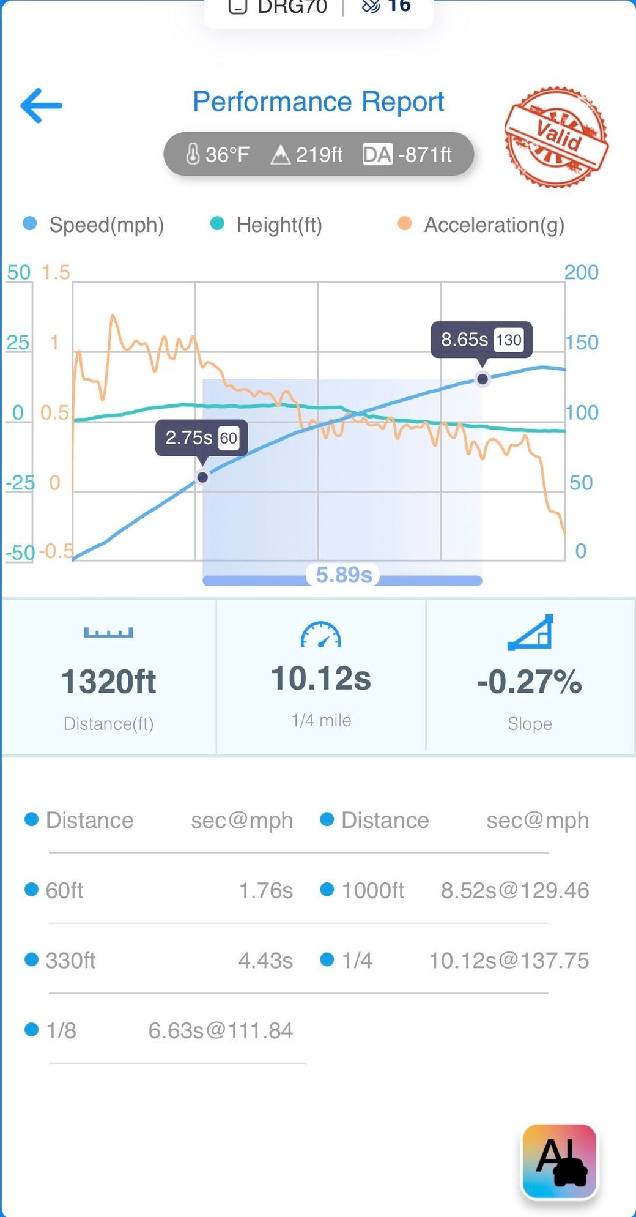Open the AI car assistant icon
This screenshot has height=1217, width=636.
point(559,1161)
